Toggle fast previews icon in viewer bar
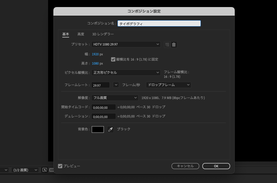Image resolution: width=277 pixels, height=183 pixels. 44,170
